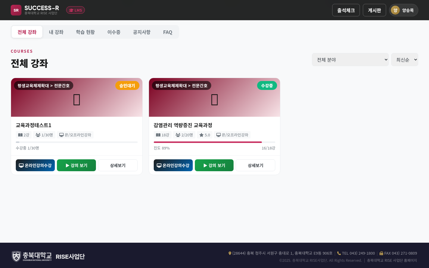Click star rating icon 5.0
The image size is (429, 268).
click(201, 135)
